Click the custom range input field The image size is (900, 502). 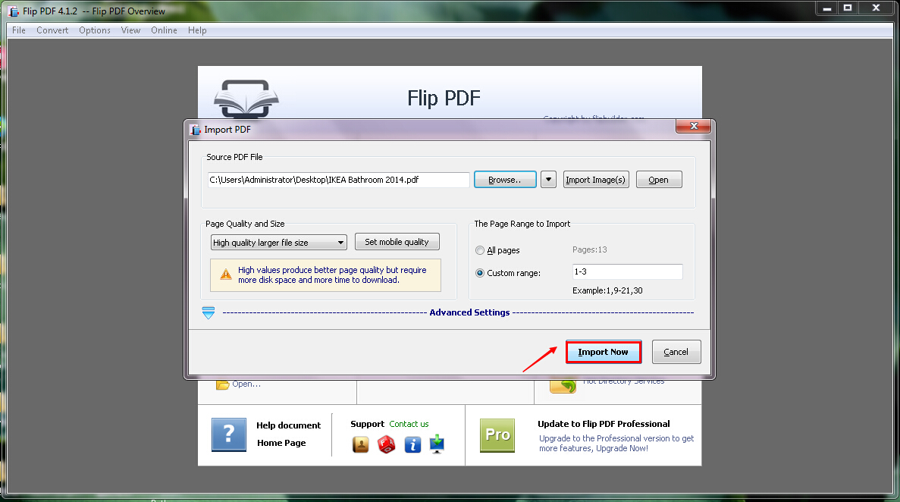pos(627,271)
